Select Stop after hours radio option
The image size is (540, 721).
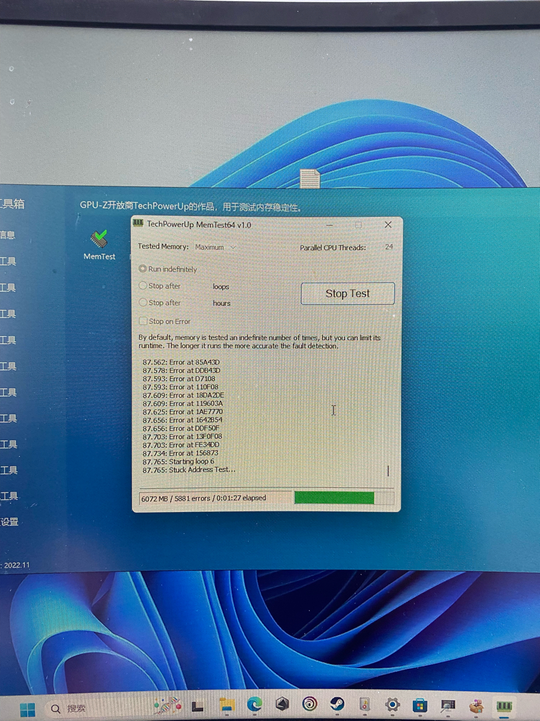pyautogui.click(x=143, y=302)
